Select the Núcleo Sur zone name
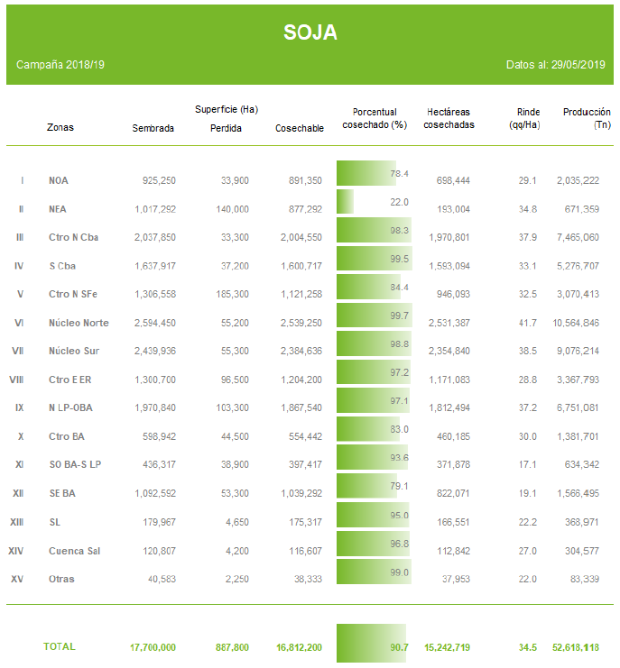This screenshot has width=620, height=668. pyautogui.click(x=75, y=351)
